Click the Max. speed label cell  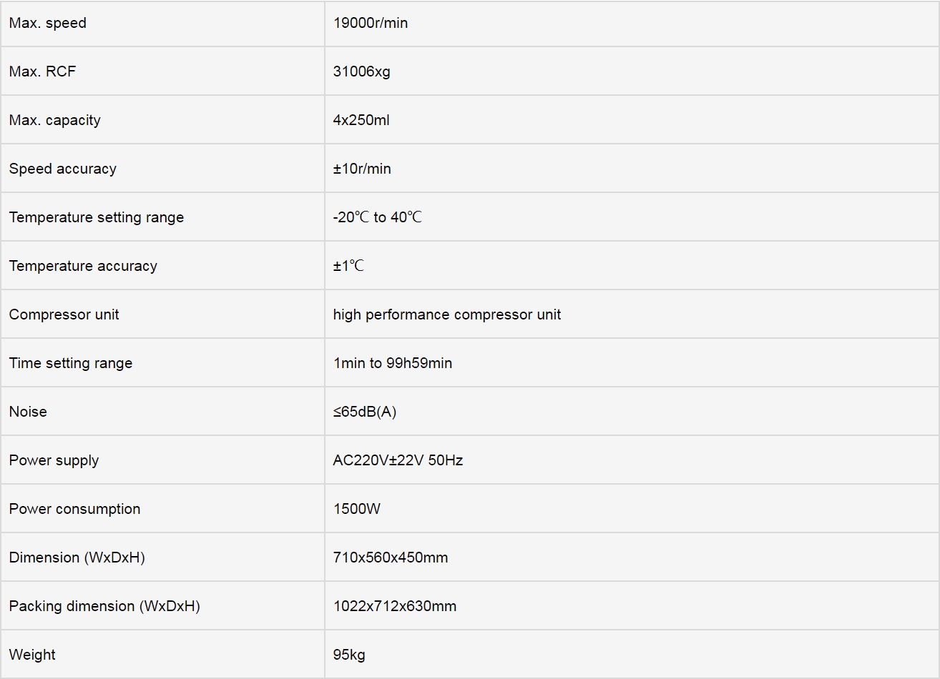[162, 23]
